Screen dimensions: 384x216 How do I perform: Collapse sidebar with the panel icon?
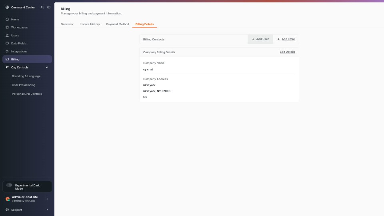49,7
